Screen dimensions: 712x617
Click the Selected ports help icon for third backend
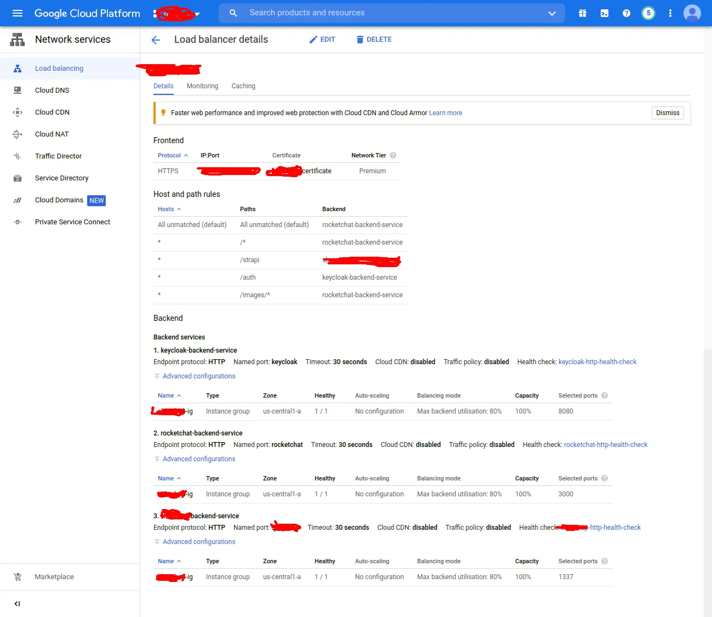[605, 561]
